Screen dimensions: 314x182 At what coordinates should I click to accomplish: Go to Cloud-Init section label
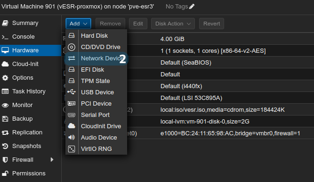tap(25, 64)
